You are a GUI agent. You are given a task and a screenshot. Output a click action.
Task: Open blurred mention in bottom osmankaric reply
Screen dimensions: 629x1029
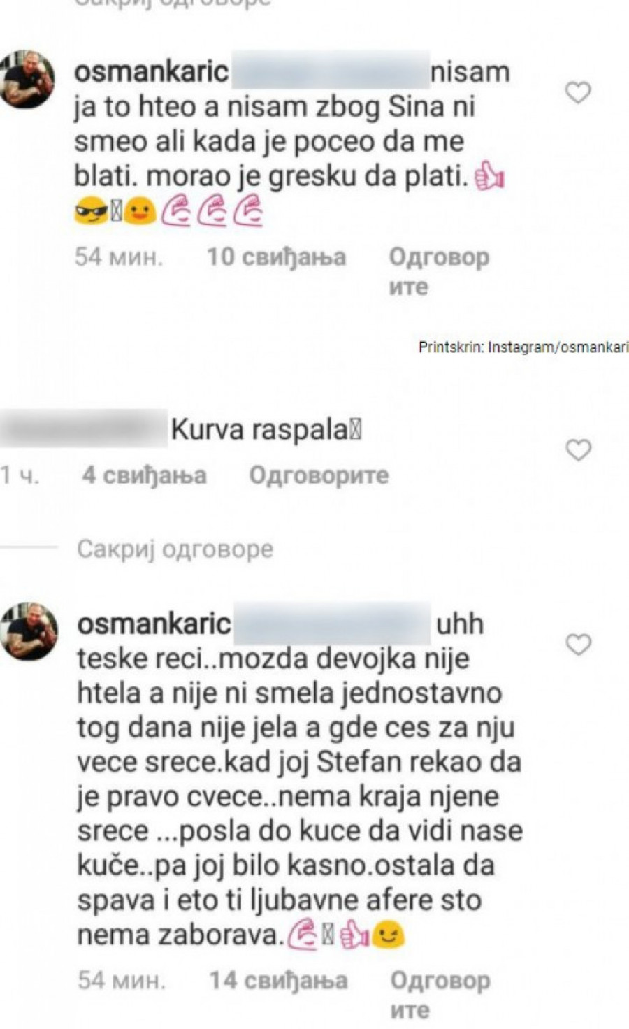(x=332, y=623)
